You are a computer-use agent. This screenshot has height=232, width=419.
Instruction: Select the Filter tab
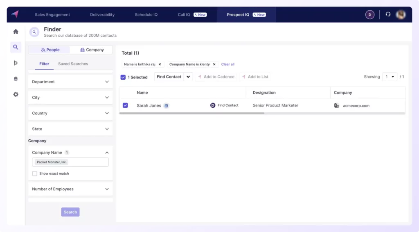point(44,64)
